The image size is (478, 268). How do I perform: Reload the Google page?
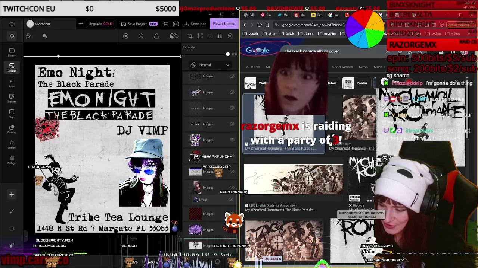tap(260, 25)
